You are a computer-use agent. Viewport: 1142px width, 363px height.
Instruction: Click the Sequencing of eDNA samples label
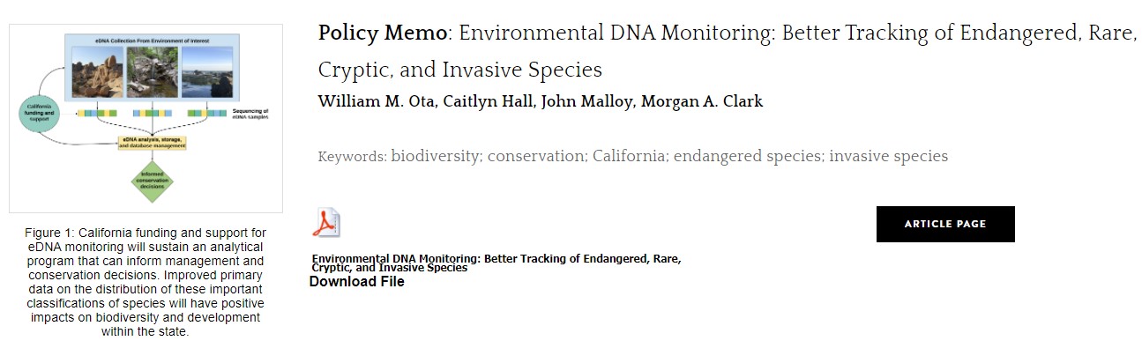250,114
